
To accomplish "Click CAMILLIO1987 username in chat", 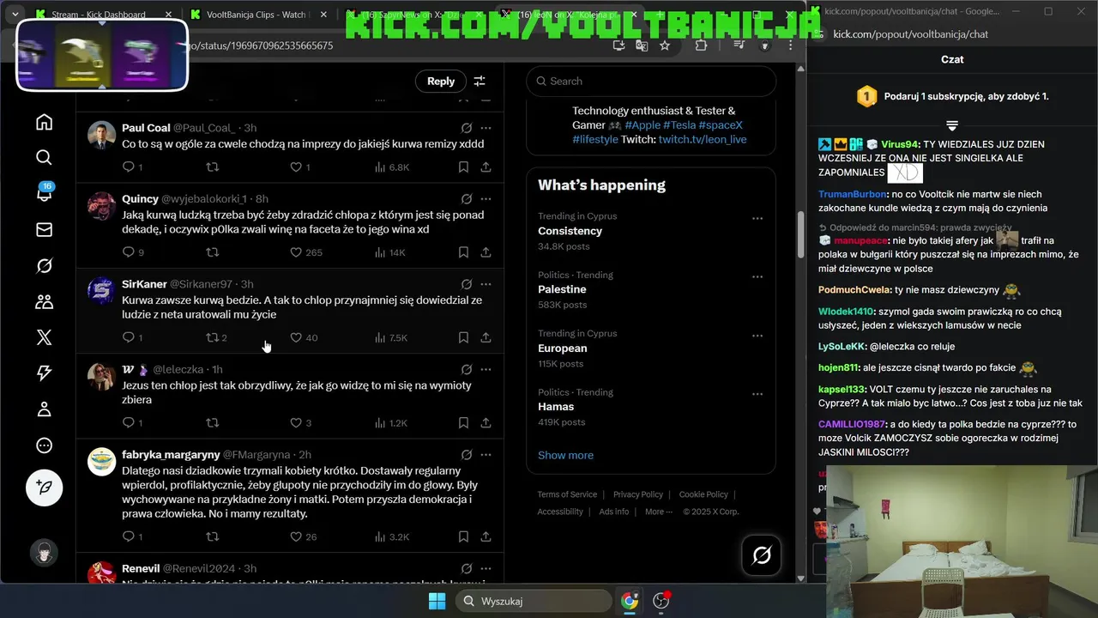I will pyautogui.click(x=852, y=424).
